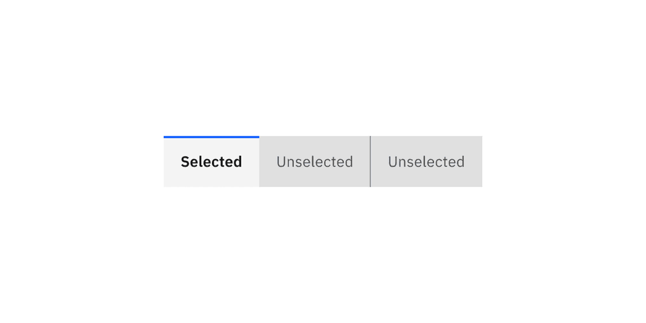Click the Unselected tab right of the divider

click(426, 161)
